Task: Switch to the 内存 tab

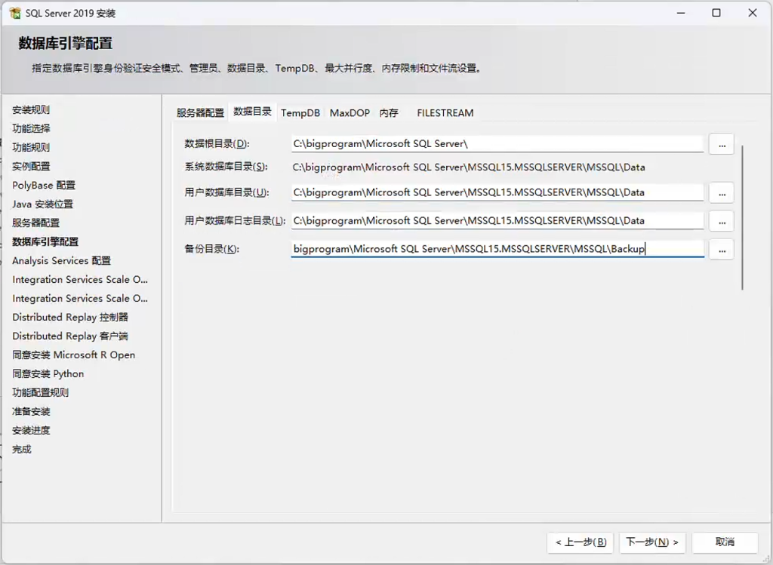Action: 389,113
